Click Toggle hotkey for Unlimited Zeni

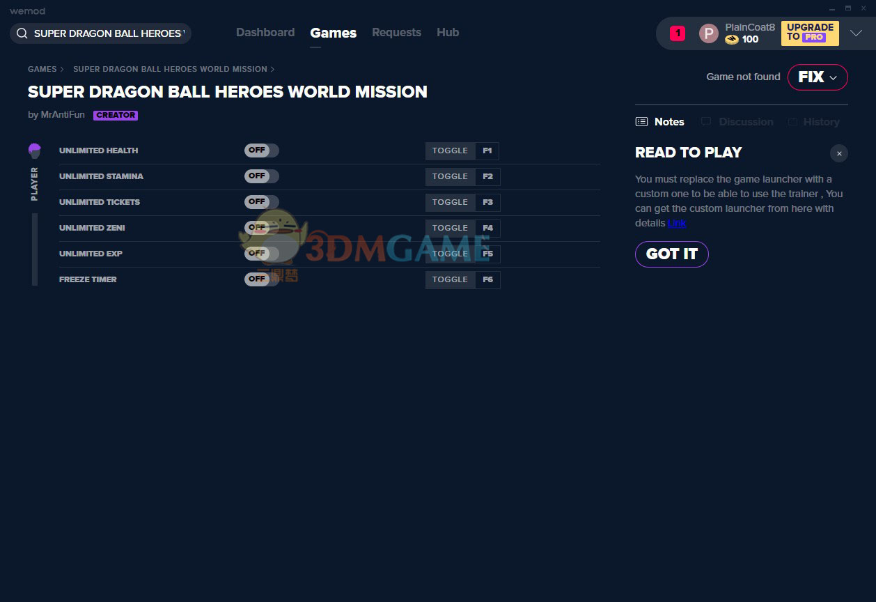tap(450, 228)
